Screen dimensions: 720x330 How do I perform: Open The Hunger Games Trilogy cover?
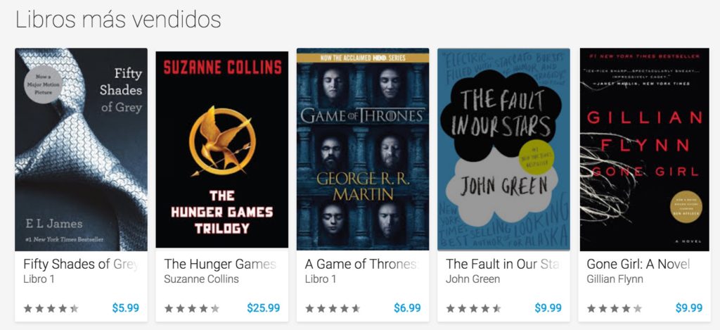click(221, 150)
